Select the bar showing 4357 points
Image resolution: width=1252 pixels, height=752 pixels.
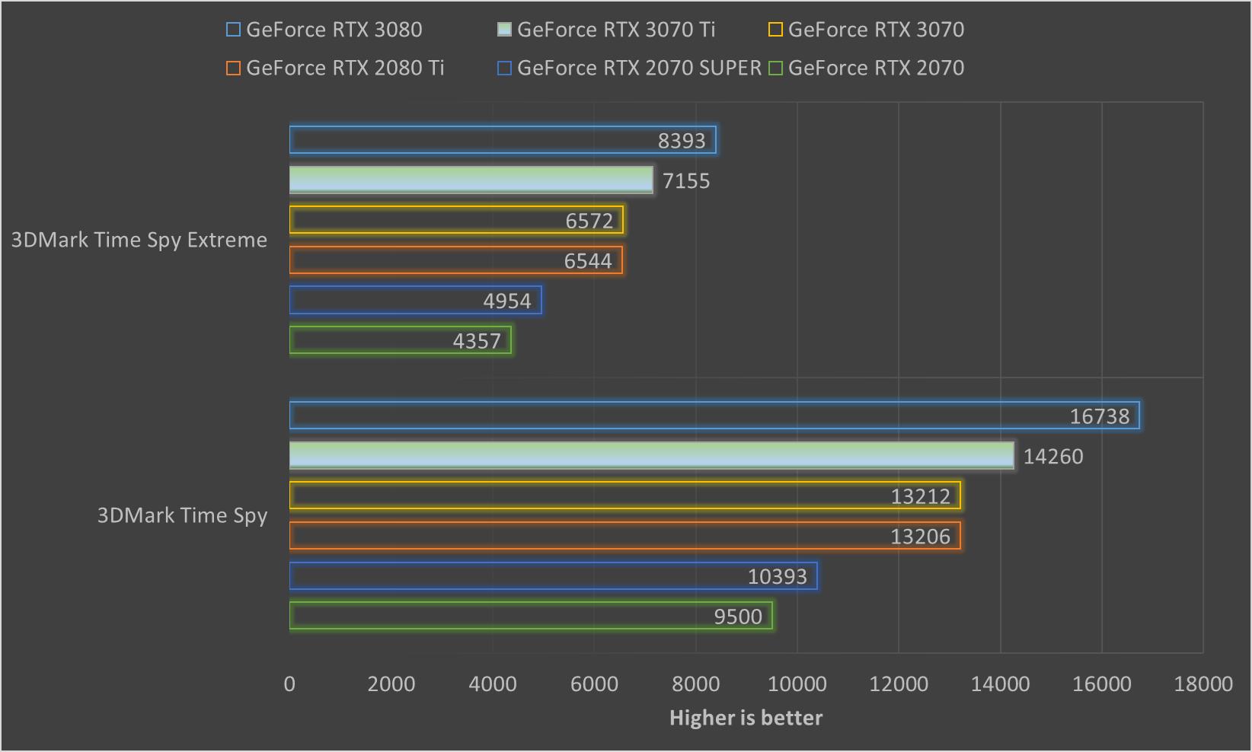400,340
